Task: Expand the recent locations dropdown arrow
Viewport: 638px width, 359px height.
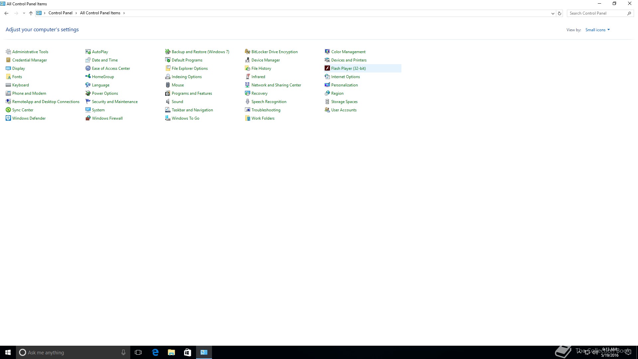Action: pyautogui.click(x=24, y=13)
